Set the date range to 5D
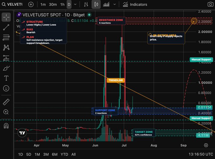 pos(29,154)
